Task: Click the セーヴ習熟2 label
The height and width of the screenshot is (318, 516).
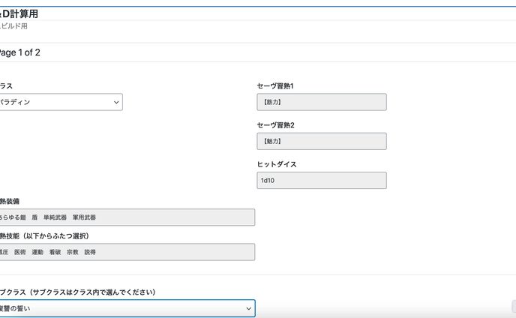Action: (275, 125)
